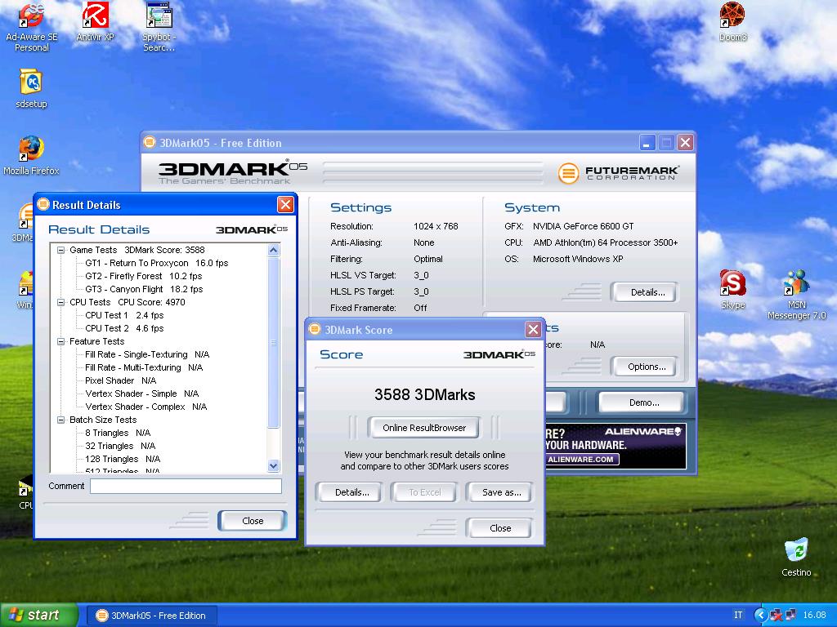Click the Microsoft Windows XP text
This screenshot has width=837, height=627.
[578, 259]
